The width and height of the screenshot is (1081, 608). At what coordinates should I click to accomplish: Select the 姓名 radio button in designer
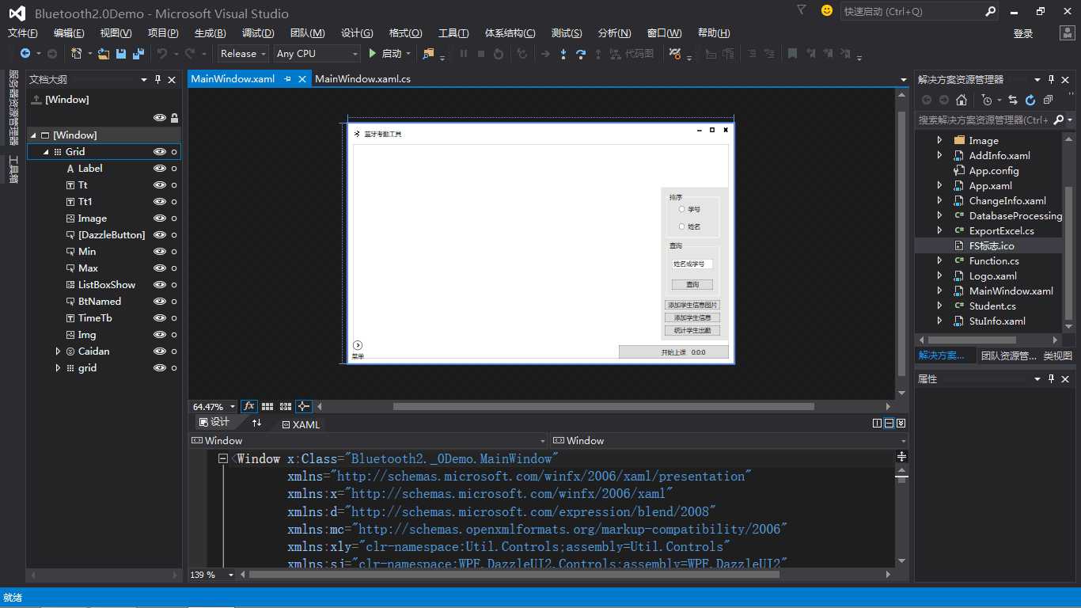tap(681, 226)
